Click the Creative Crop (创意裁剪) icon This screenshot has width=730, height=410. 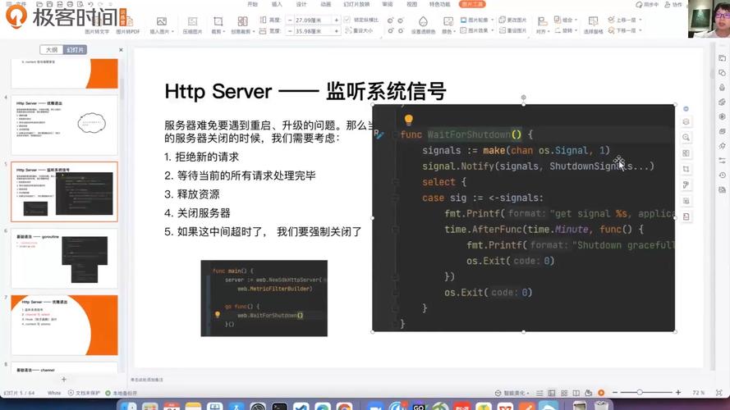click(x=242, y=21)
